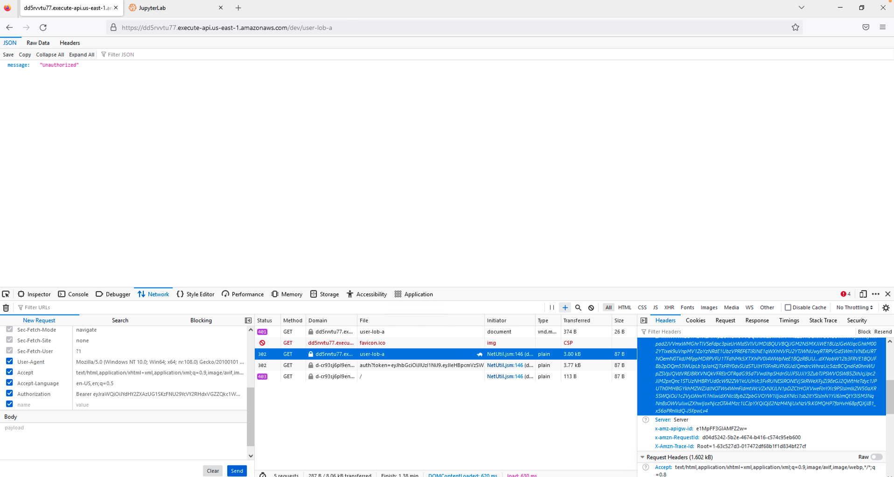Open devtools more options menu
Image resolution: width=894 pixels, height=477 pixels.
point(876,294)
